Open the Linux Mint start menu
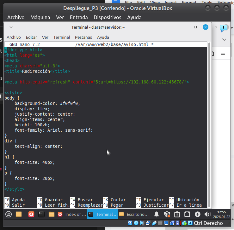The height and width of the screenshot is (230, 234). pyautogui.click(x=9, y=215)
